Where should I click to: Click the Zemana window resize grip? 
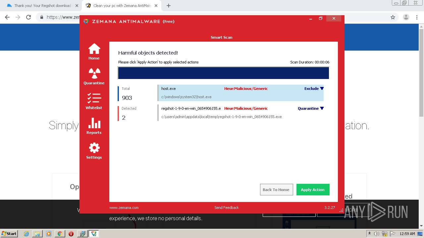[341, 210]
